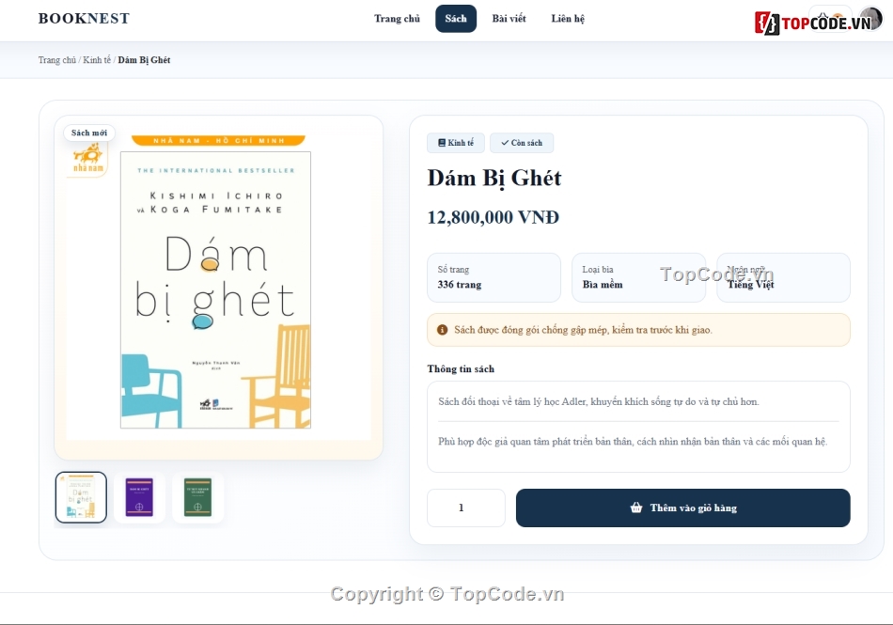Screen dimensions: 893x625
Task: Click the Adler psychology description line
Action: pos(599,402)
